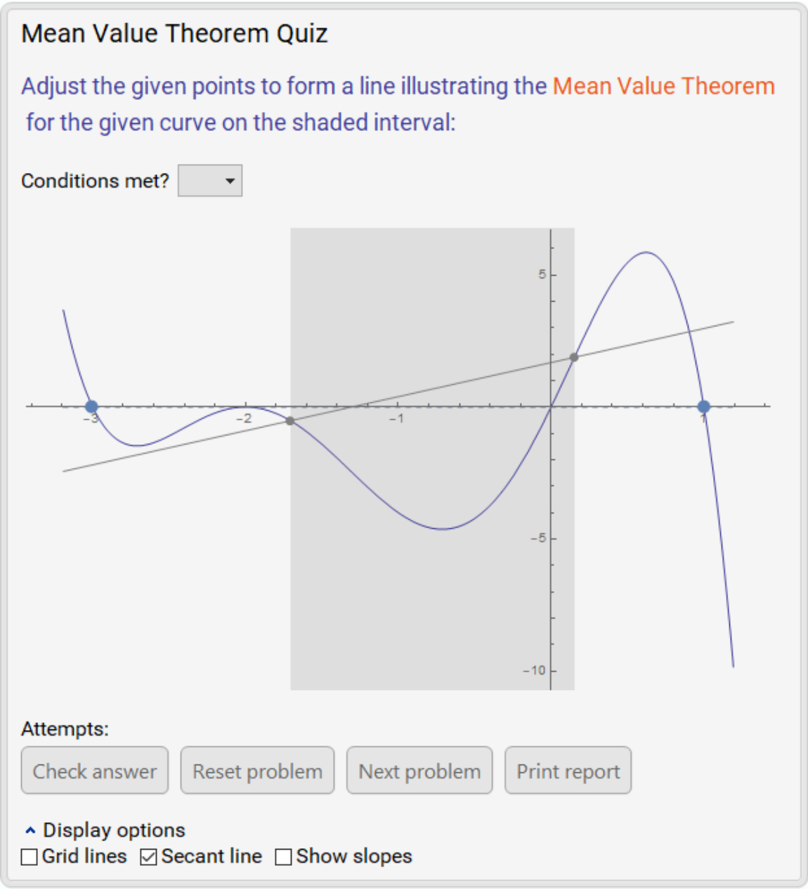The image size is (808, 889).
Task: Click the origin where curve crosses axes
Action: click(551, 407)
